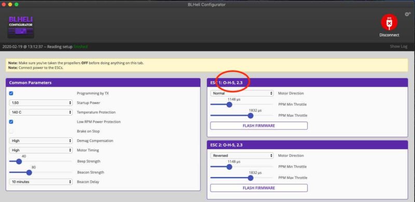
Task: Click the Connect power to the ESCs note
Action: (x=36, y=68)
